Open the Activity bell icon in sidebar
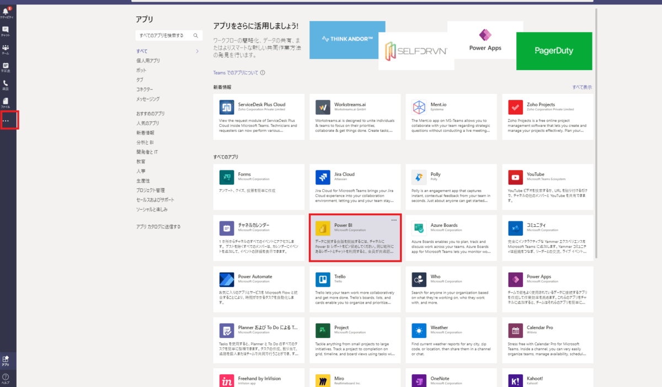The width and height of the screenshot is (662, 387). (x=6, y=12)
